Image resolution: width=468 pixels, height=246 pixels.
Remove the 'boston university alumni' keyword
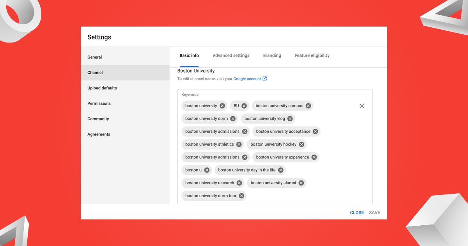301,183
